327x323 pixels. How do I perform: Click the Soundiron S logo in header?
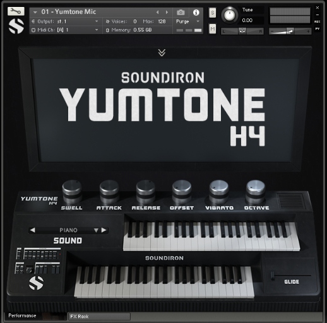pos(16,26)
